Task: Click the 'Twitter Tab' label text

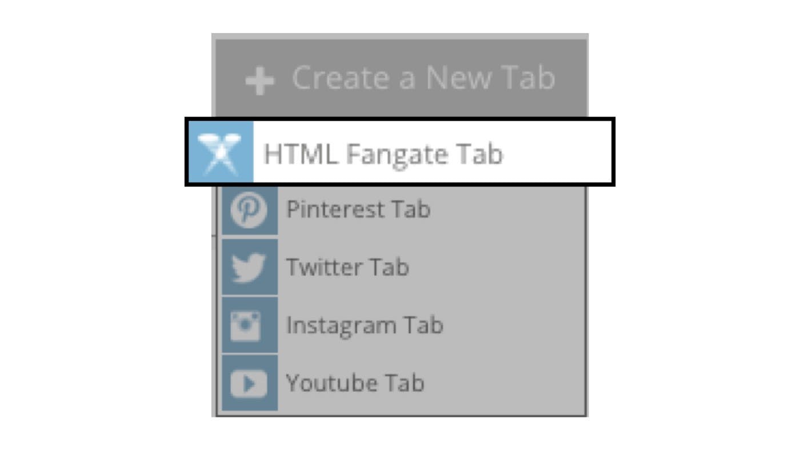Action: [x=347, y=267]
